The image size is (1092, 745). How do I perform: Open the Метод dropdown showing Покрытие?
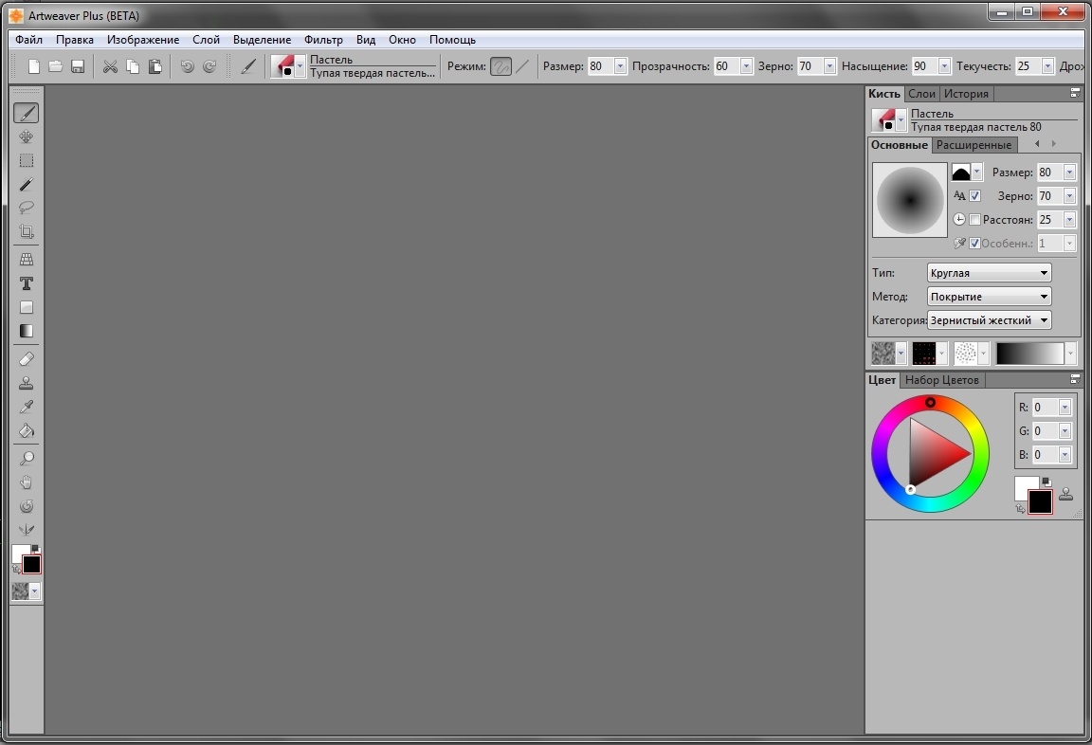tap(989, 297)
